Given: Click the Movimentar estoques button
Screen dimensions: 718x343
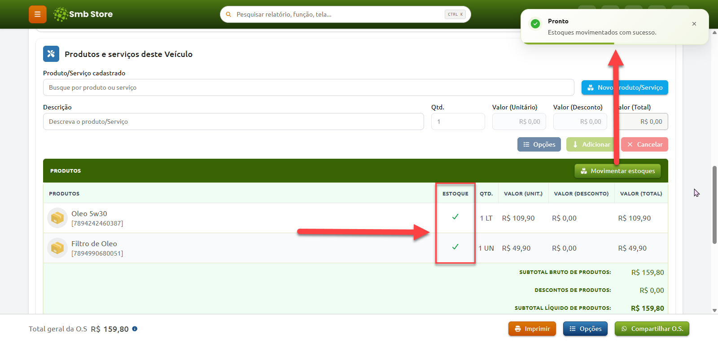Looking at the screenshot, I should (617, 171).
